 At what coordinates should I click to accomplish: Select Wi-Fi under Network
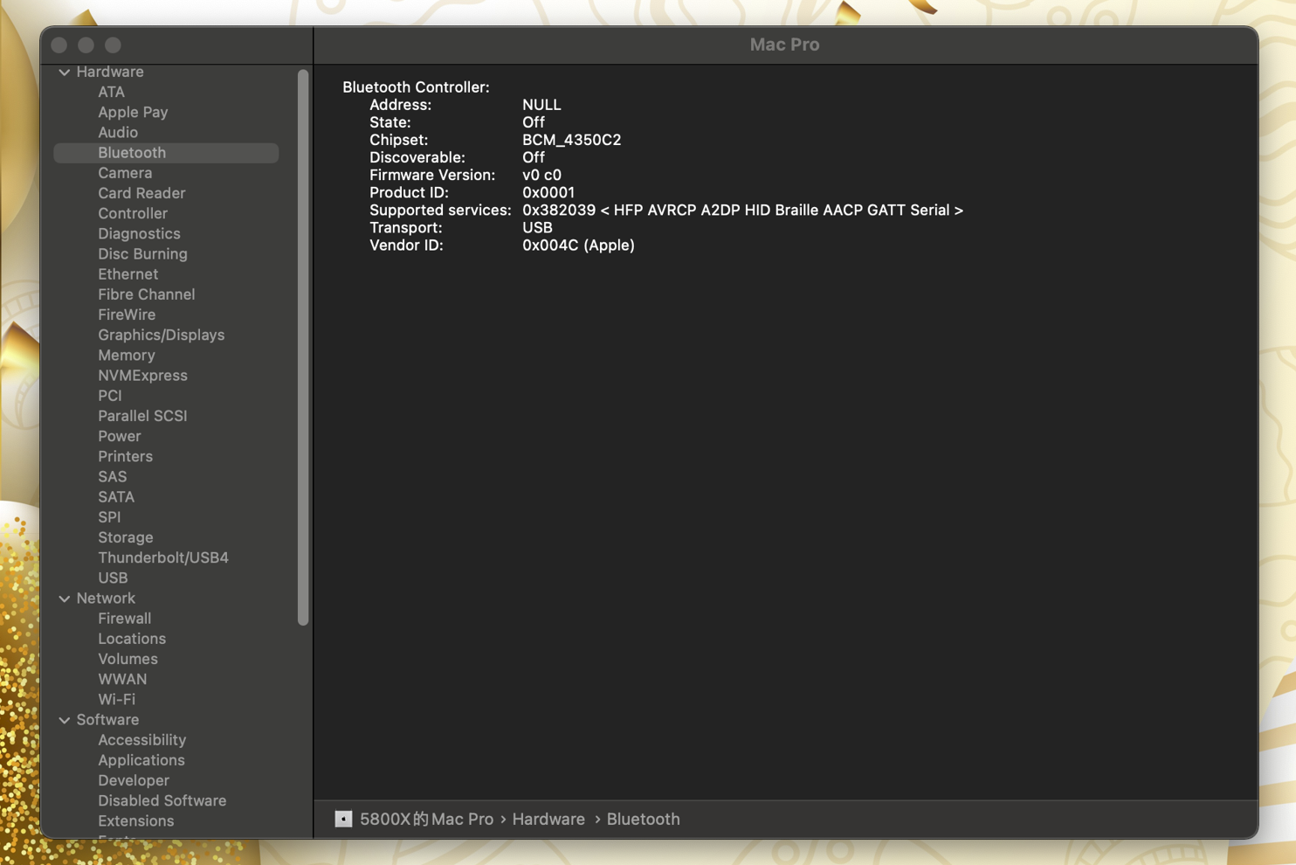coord(116,699)
